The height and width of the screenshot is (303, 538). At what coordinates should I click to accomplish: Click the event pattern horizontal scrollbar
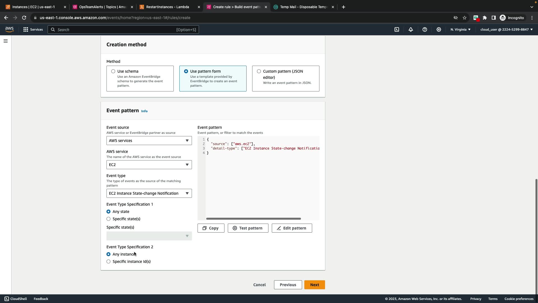(253, 219)
